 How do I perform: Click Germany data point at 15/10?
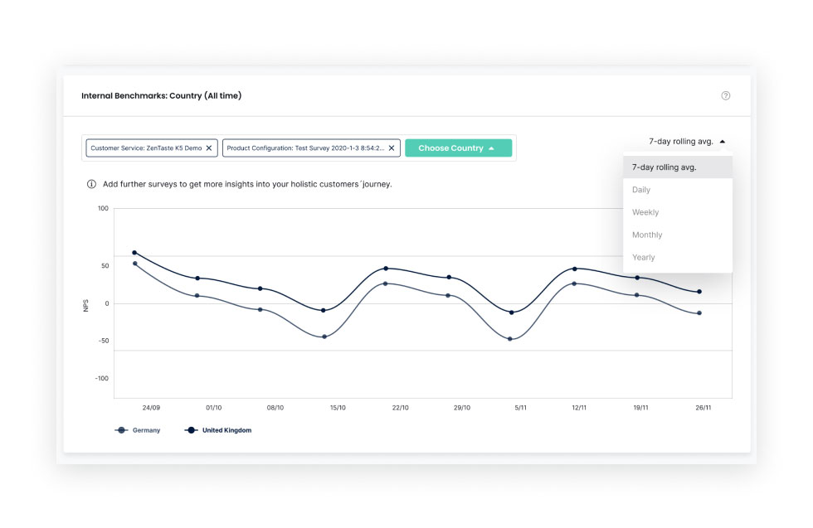[324, 337]
